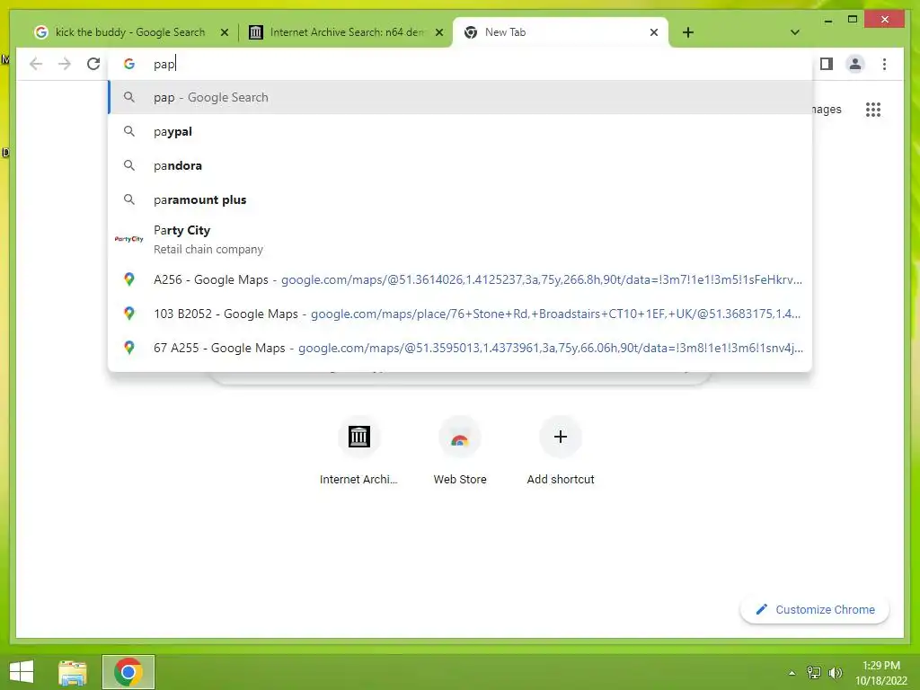Open the profile avatar menu
Viewport: 920px width, 690px height.
pos(855,64)
